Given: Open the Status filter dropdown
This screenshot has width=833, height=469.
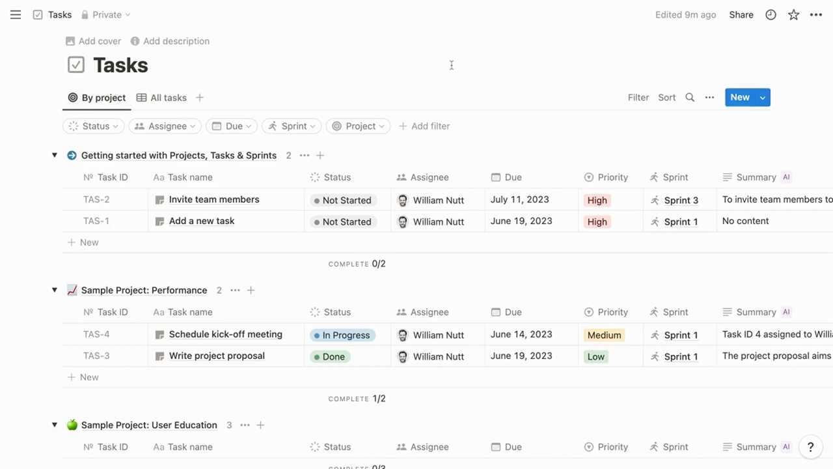Looking at the screenshot, I should [x=93, y=126].
